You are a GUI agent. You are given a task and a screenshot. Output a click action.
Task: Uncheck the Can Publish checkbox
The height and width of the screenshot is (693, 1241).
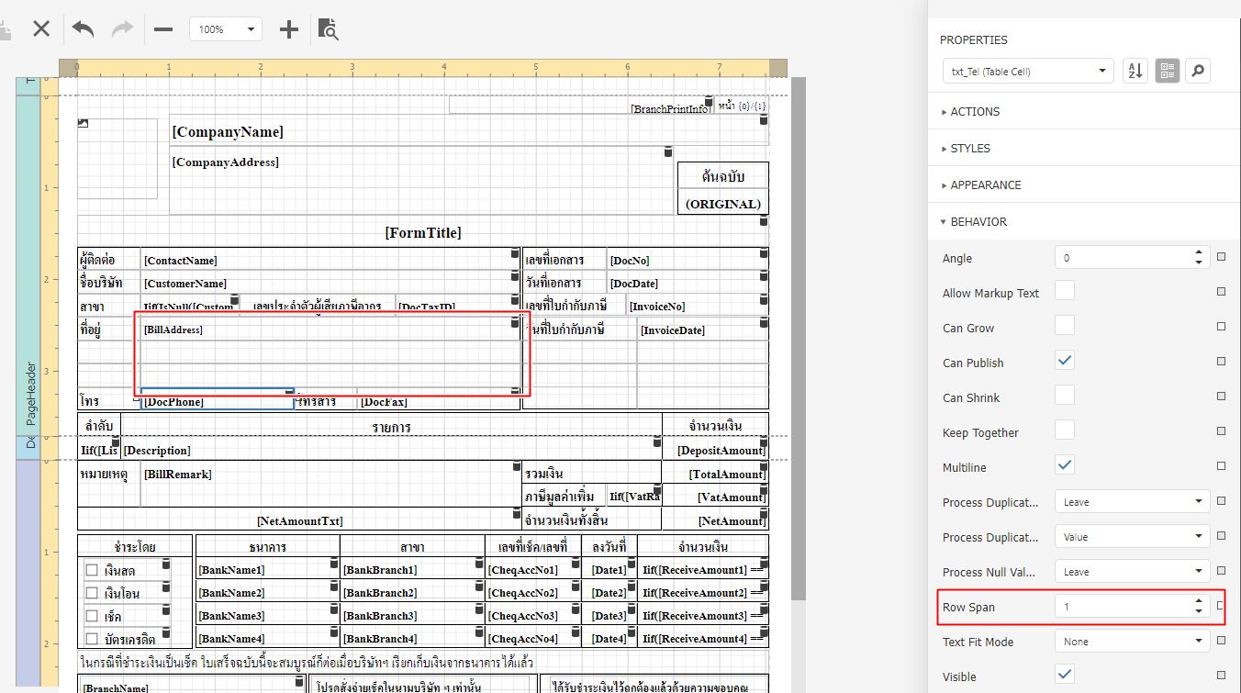pos(1065,361)
